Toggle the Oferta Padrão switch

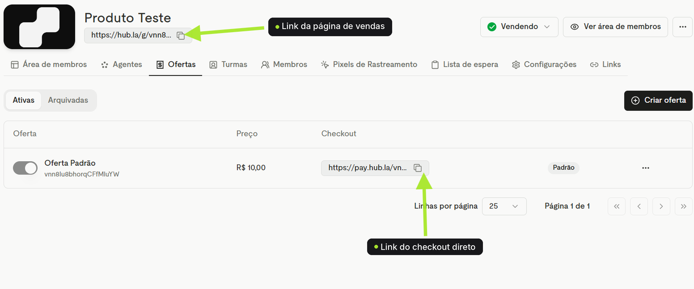(x=25, y=168)
